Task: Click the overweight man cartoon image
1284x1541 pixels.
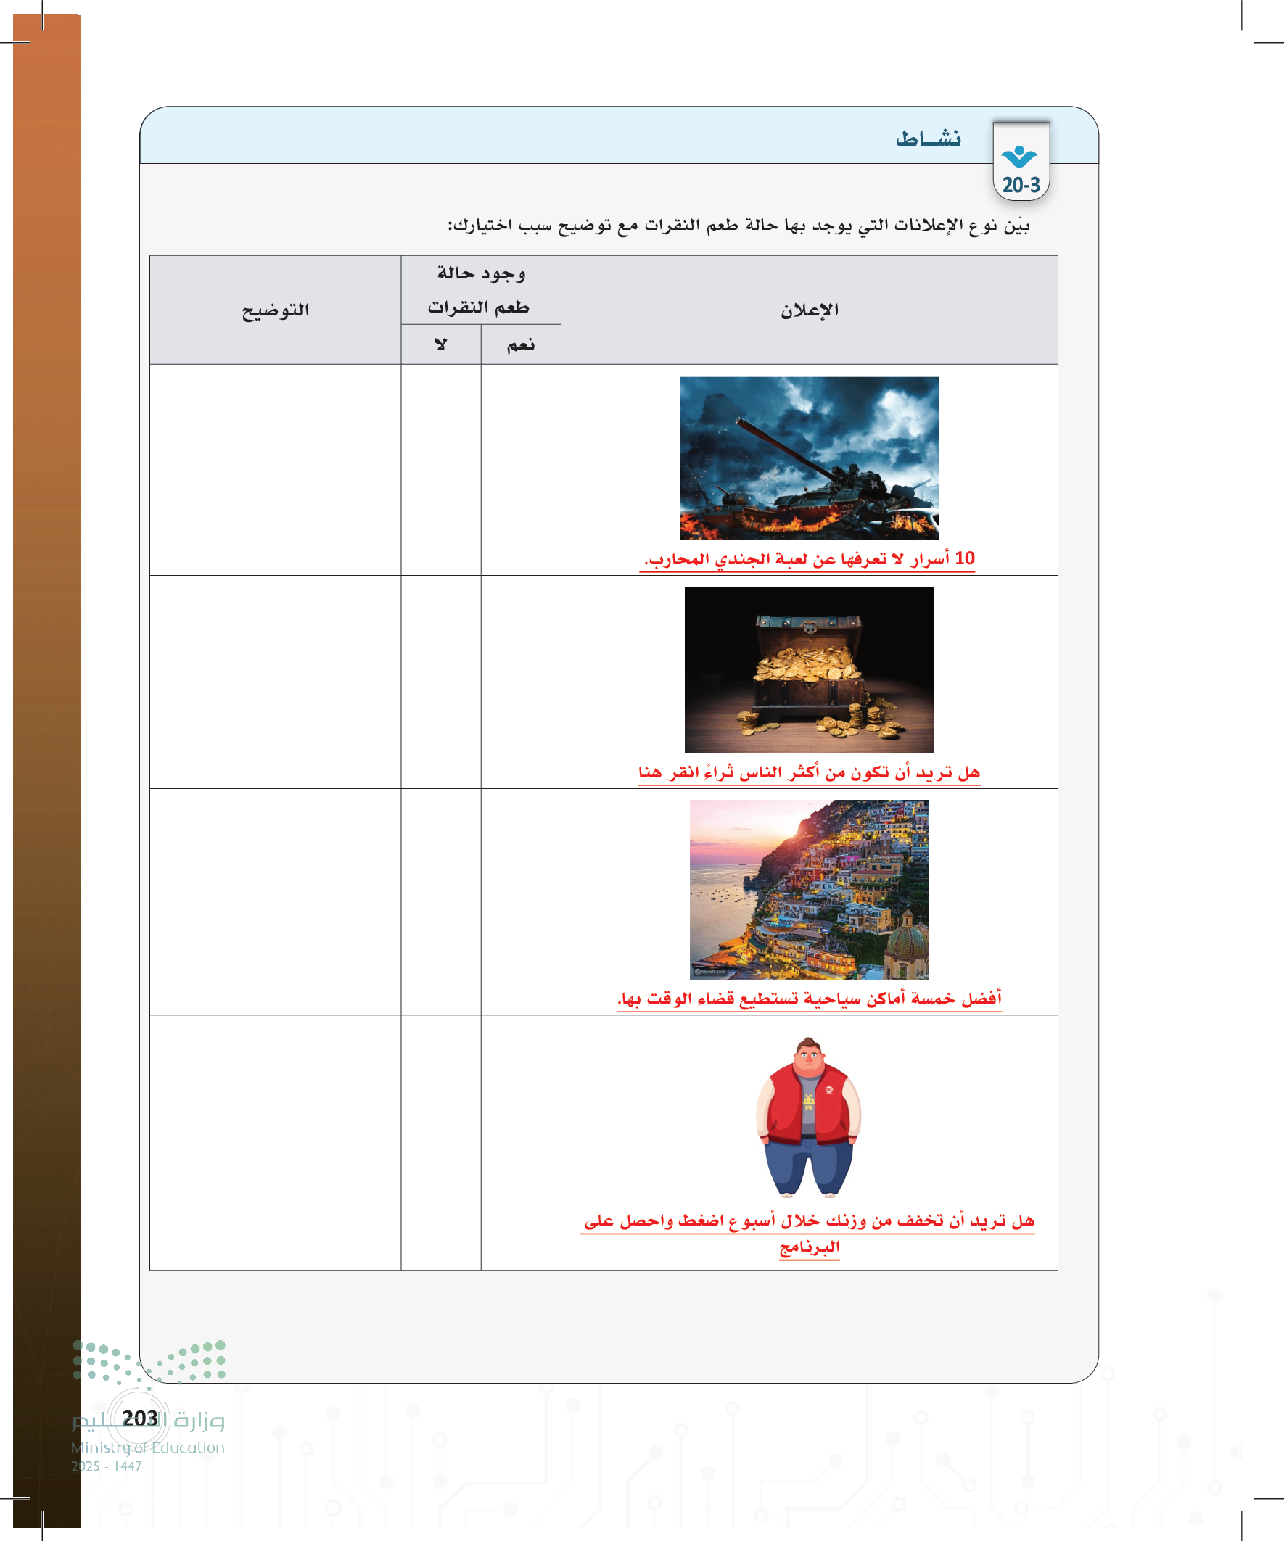Action: 807,1116
